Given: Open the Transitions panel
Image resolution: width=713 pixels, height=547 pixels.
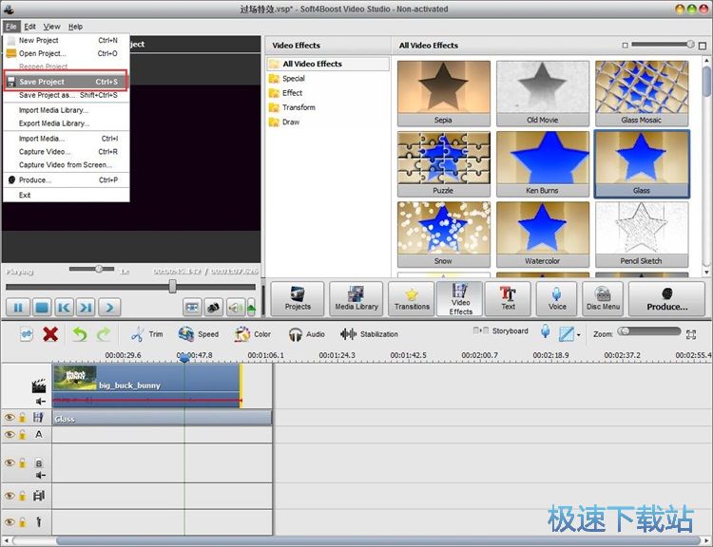Looking at the screenshot, I should pos(412,298).
